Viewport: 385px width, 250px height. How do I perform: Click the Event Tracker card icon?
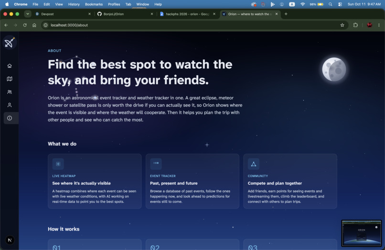coord(156,164)
